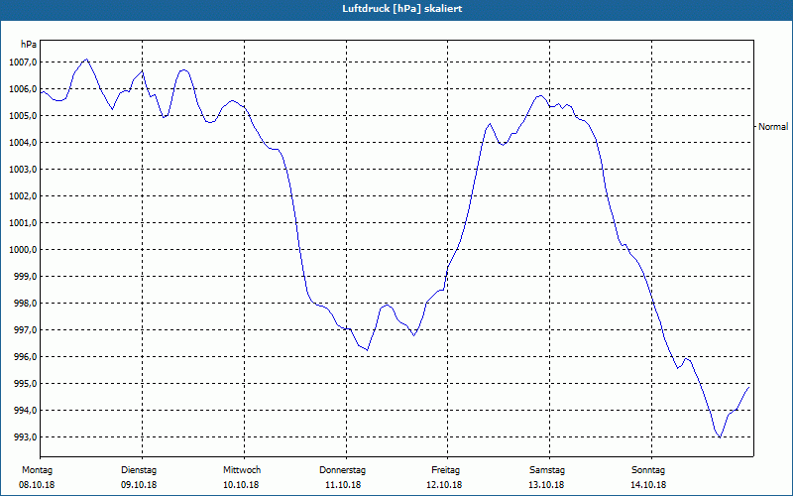Click the date 08.10.18
The image size is (793, 496).
37,485
